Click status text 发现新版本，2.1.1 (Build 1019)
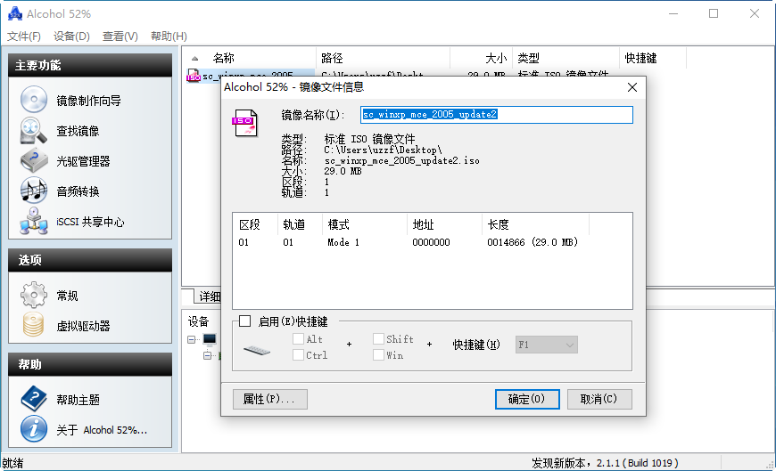 pyautogui.click(x=605, y=463)
